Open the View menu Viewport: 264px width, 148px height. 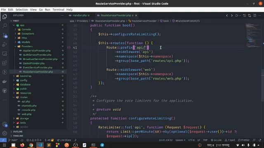pos(33,9)
